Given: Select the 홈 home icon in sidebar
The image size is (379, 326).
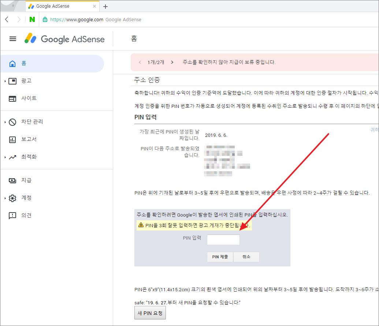Looking at the screenshot, I should 12,64.
